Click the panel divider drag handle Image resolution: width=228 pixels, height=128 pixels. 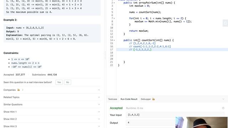105,55
